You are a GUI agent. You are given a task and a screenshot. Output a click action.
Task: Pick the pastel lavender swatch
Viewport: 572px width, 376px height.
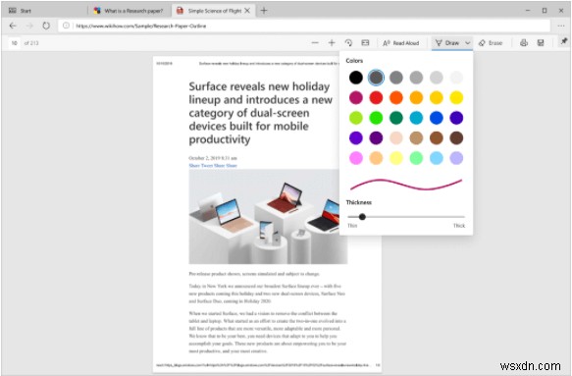(456, 158)
